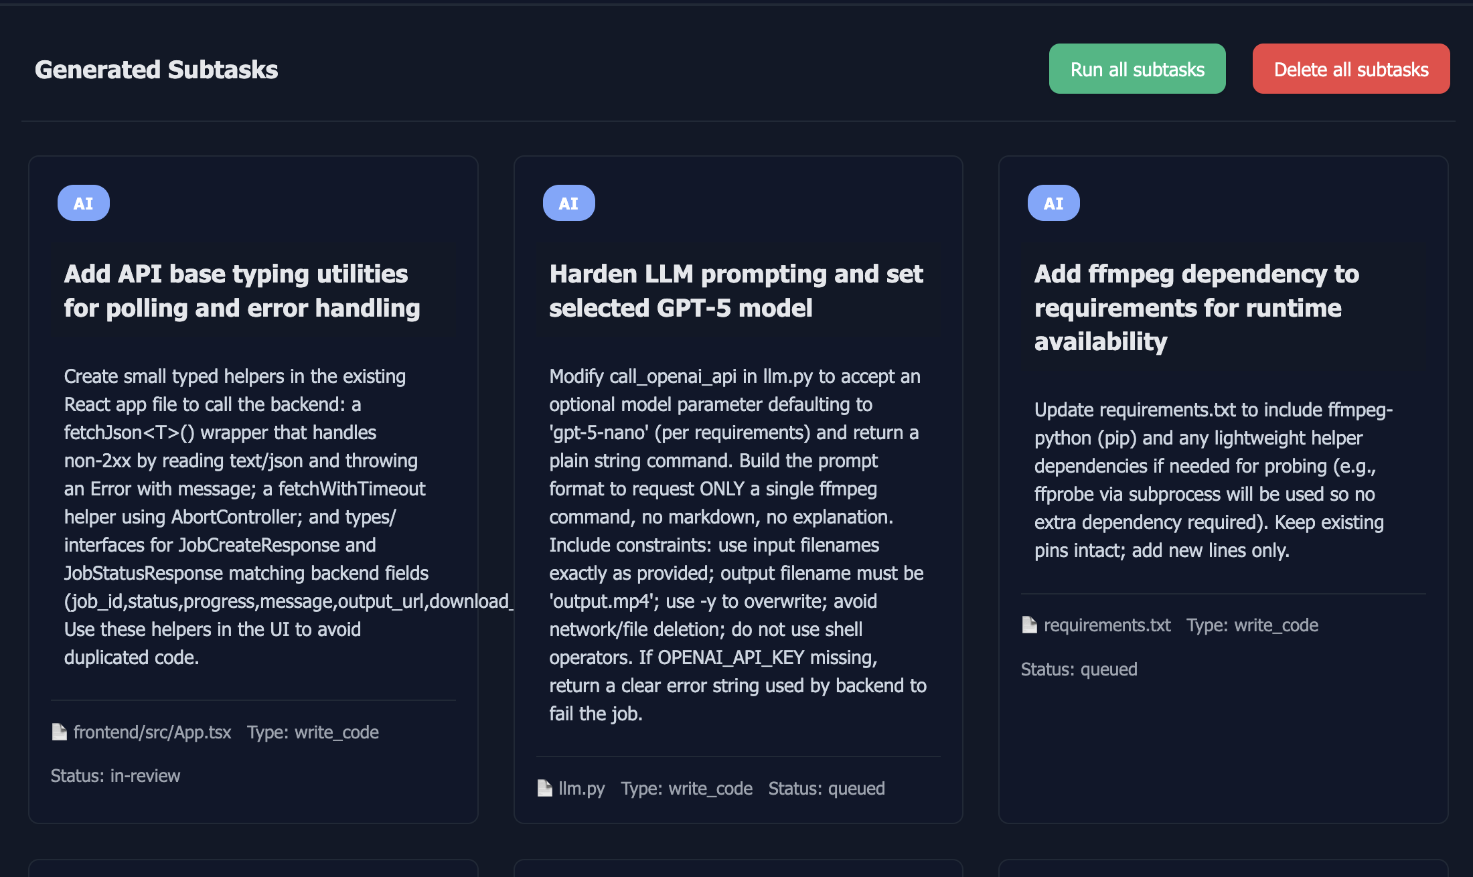Click the AI badge on the ffmpeg dependency card
The height and width of the screenshot is (877, 1473).
1053,202
